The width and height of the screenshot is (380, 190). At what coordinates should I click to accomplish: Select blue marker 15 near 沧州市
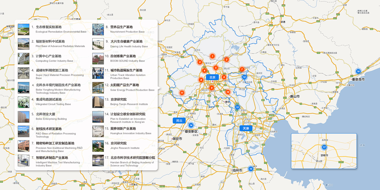(x=251, y=169)
